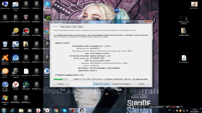Select the pencil draw tool on recording bar
202x113 pixels.
[168, 107]
